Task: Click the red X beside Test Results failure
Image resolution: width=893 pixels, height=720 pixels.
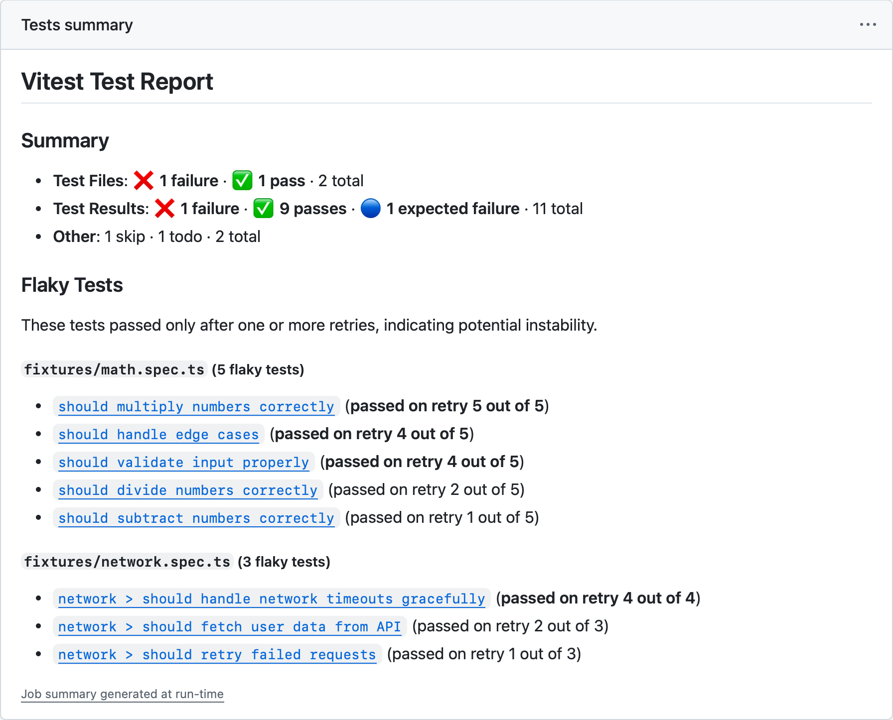Action: [164, 208]
